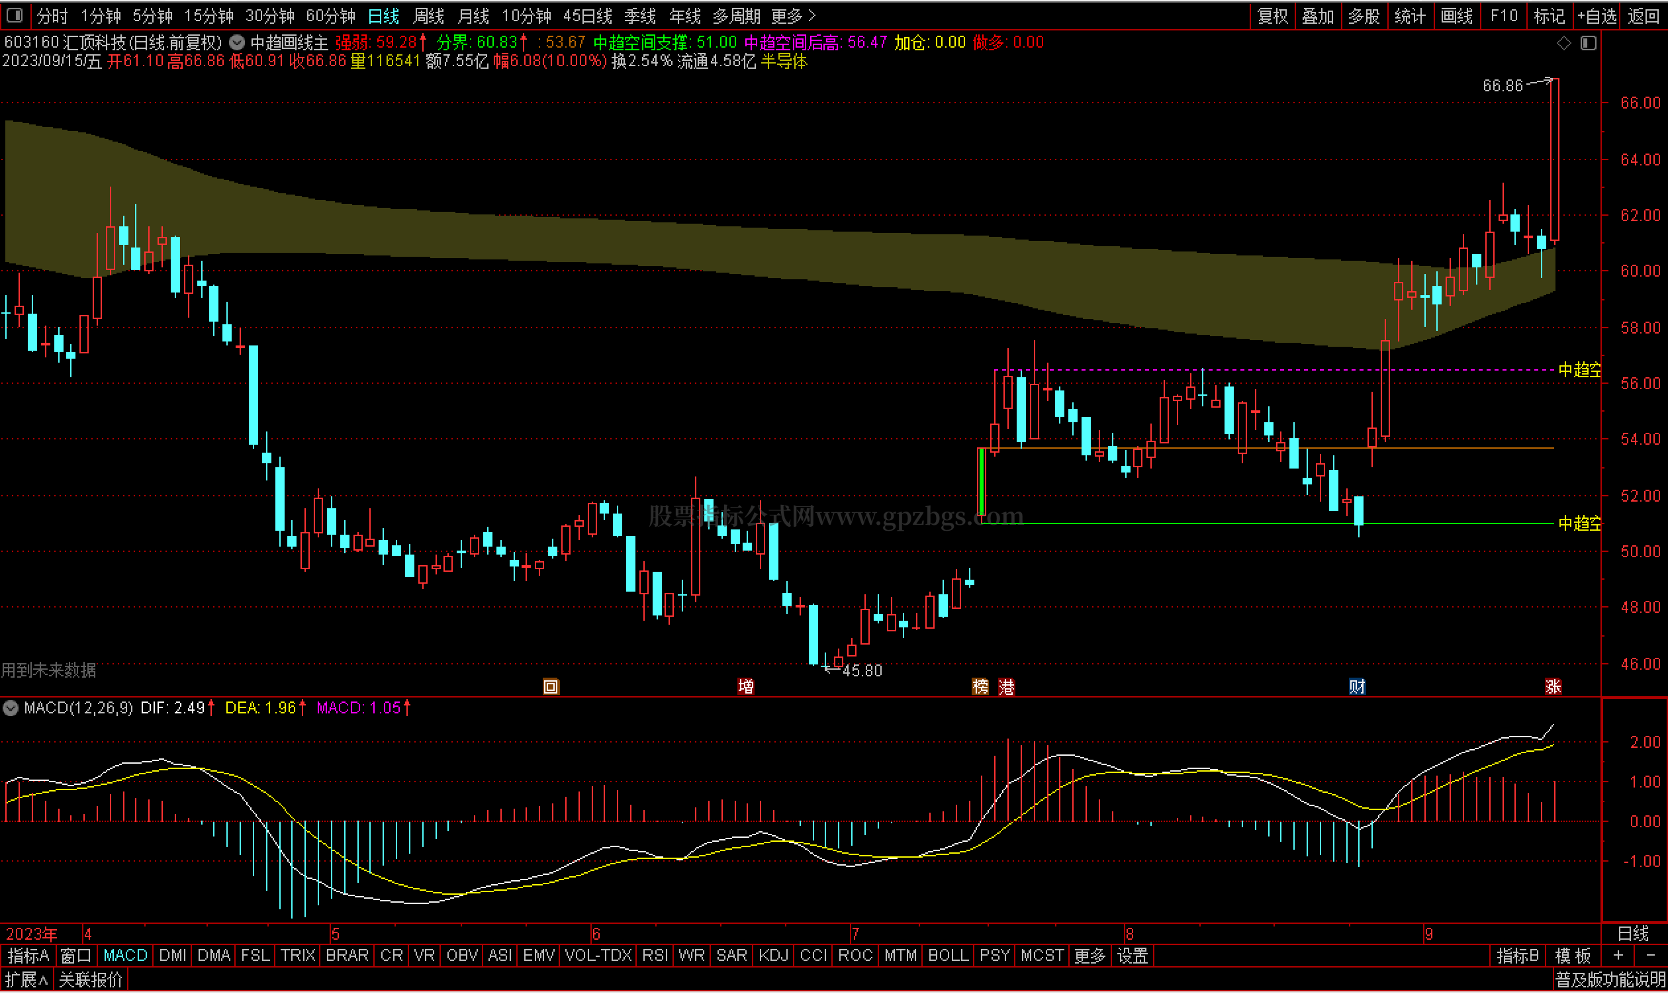Open the F10 company info
The height and width of the screenshot is (994, 1668).
coord(1504,15)
